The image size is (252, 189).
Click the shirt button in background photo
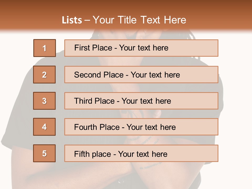[121, 181]
